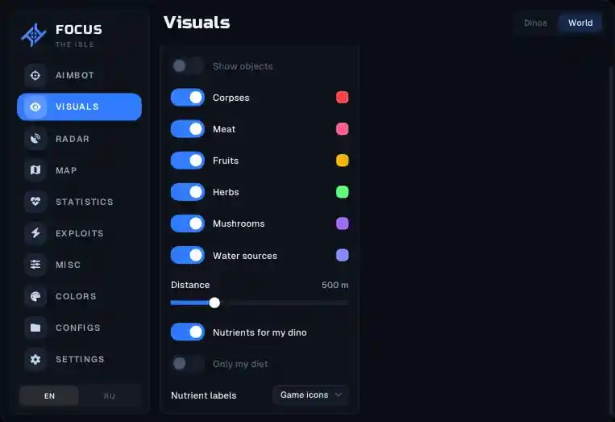The width and height of the screenshot is (615, 422).
Task: Open the green Herbs color swatch
Action: point(343,192)
